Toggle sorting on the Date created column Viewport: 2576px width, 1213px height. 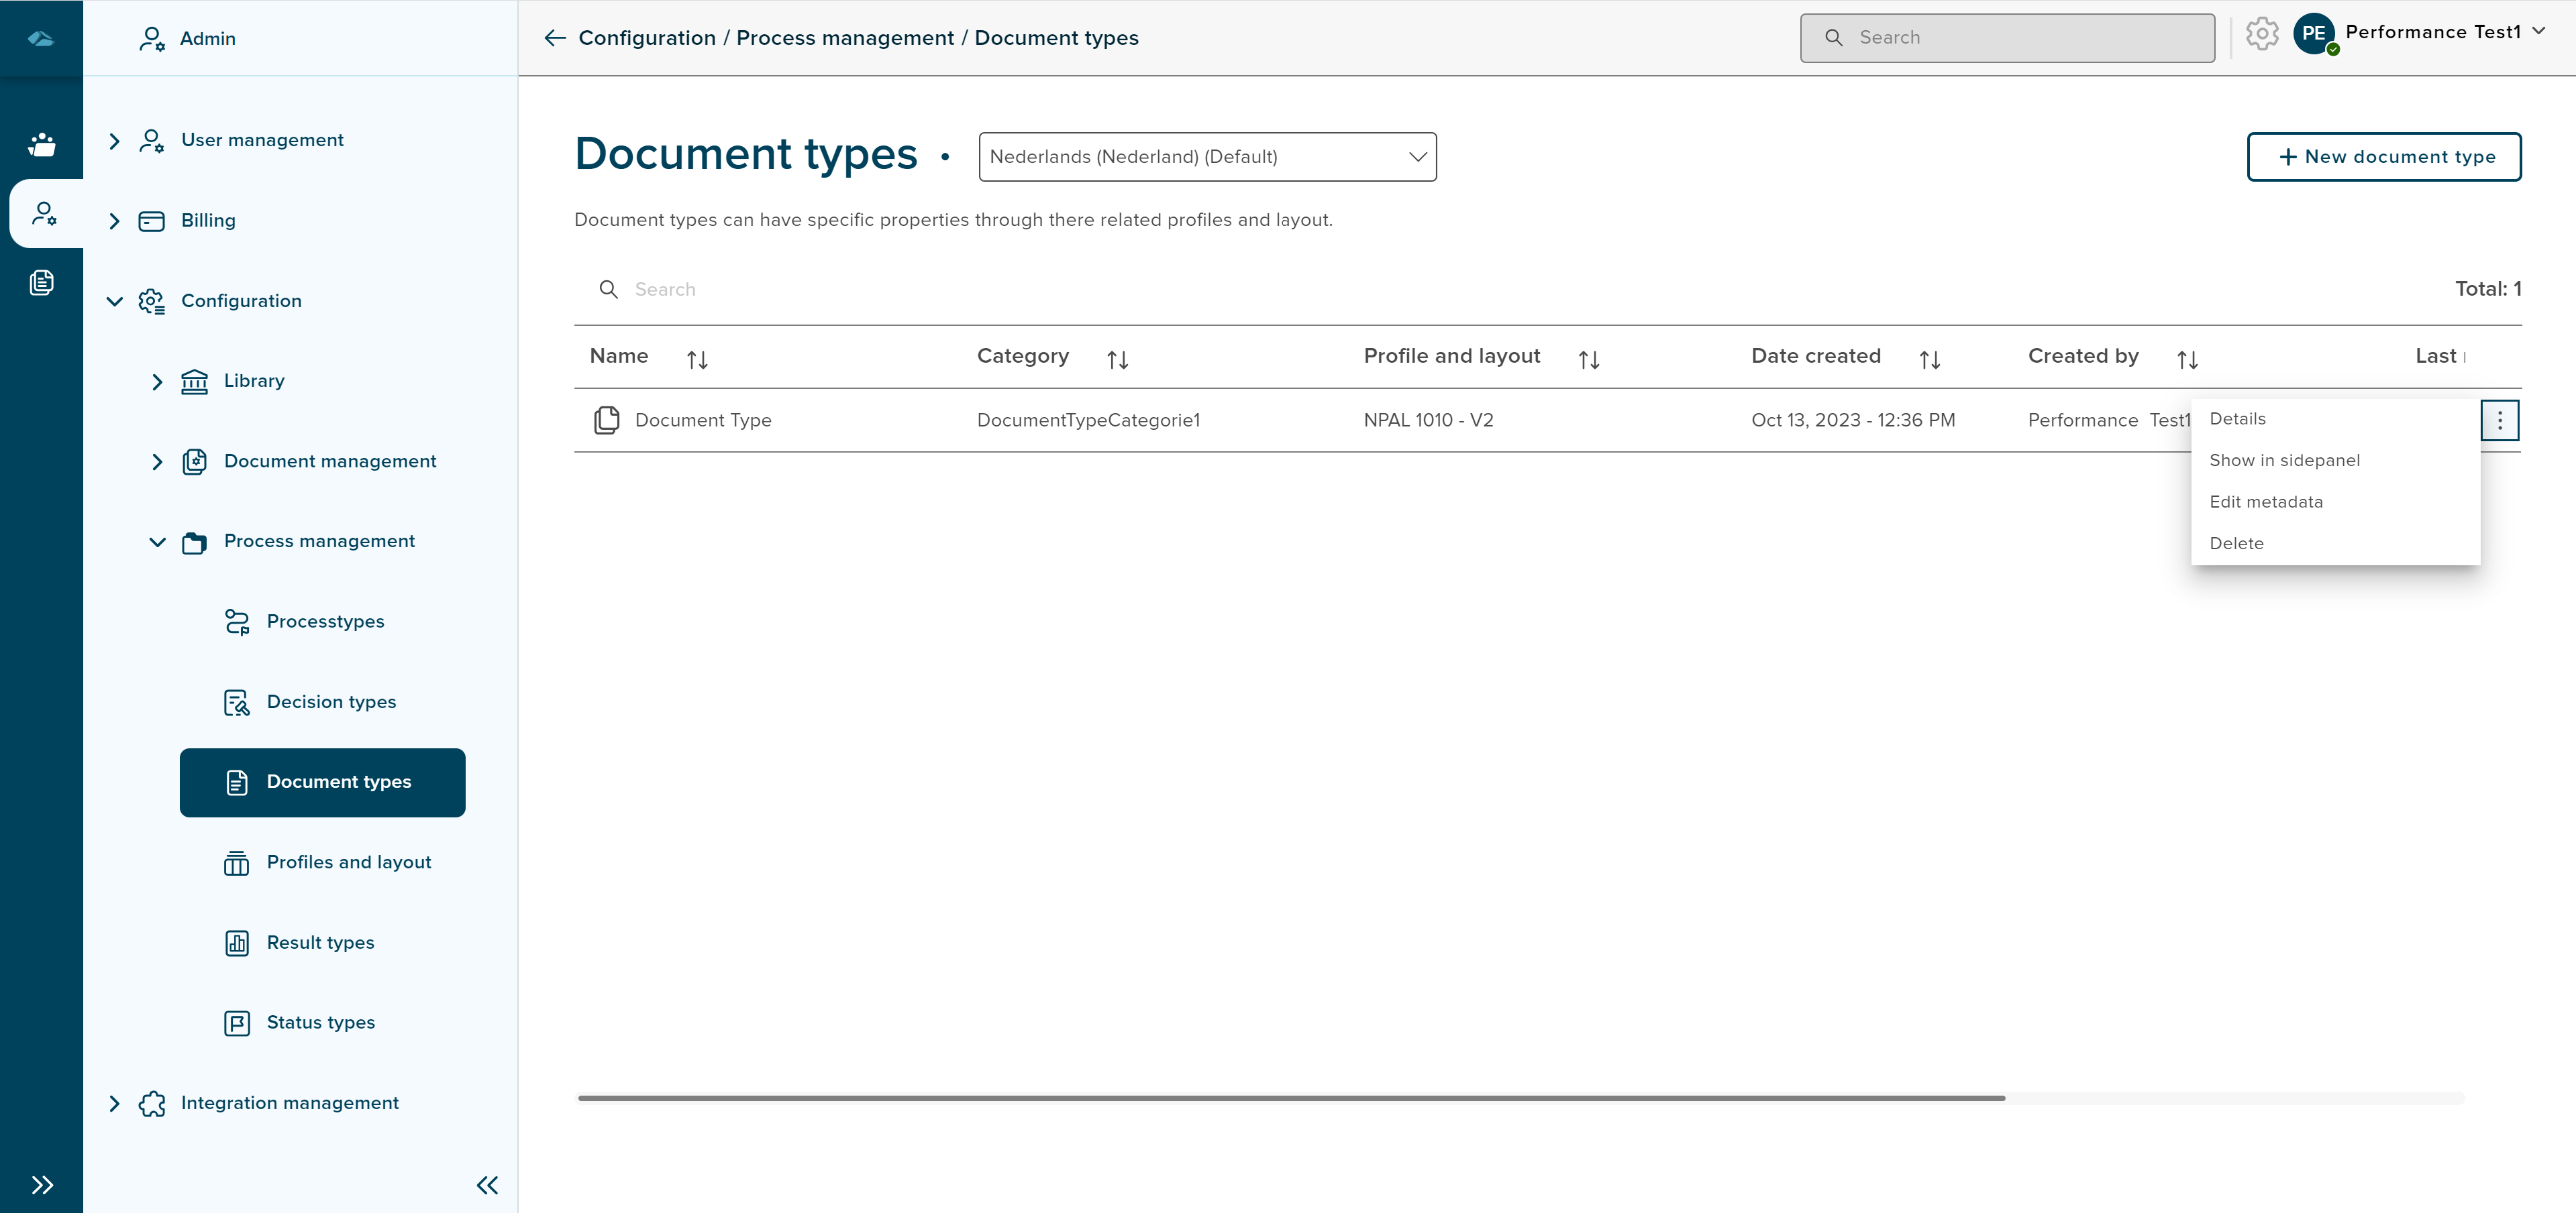(x=1930, y=357)
